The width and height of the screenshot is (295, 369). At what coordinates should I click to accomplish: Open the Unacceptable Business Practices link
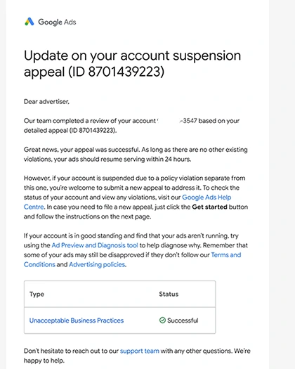(x=77, y=321)
